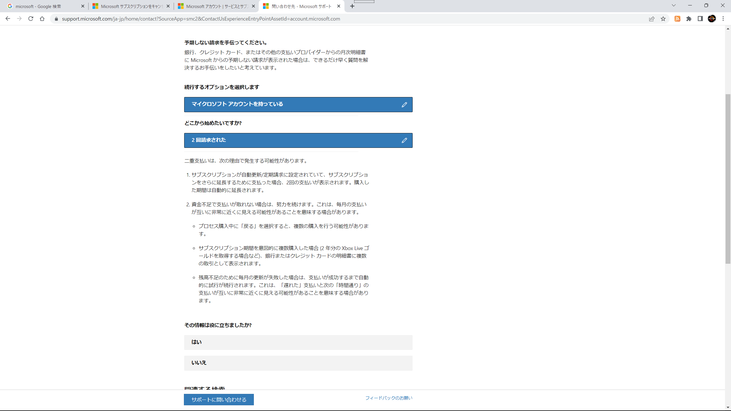This screenshot has width=731, height=411.
Task: Close the microsoft - Google 検索 tab
Action: pyautogui.click(x=83, y=6)
